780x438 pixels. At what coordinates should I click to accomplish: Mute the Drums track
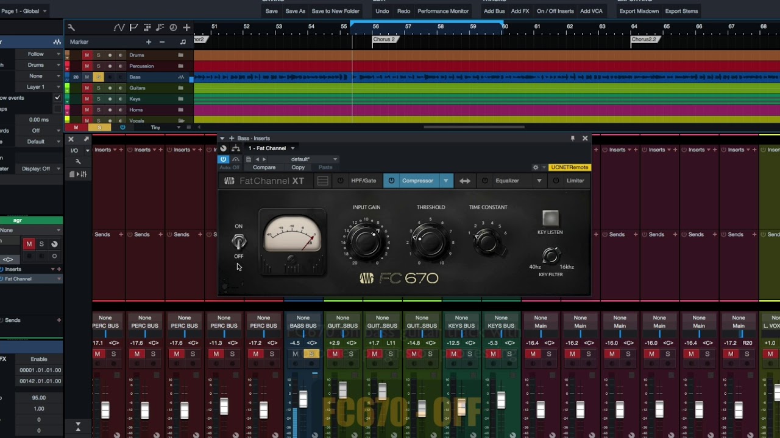click(87, 55)
